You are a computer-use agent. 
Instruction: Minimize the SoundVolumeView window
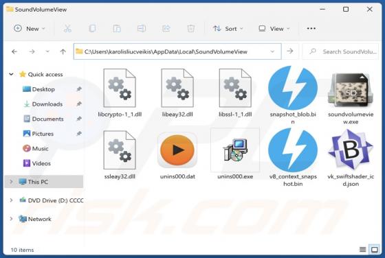[322, 10]
